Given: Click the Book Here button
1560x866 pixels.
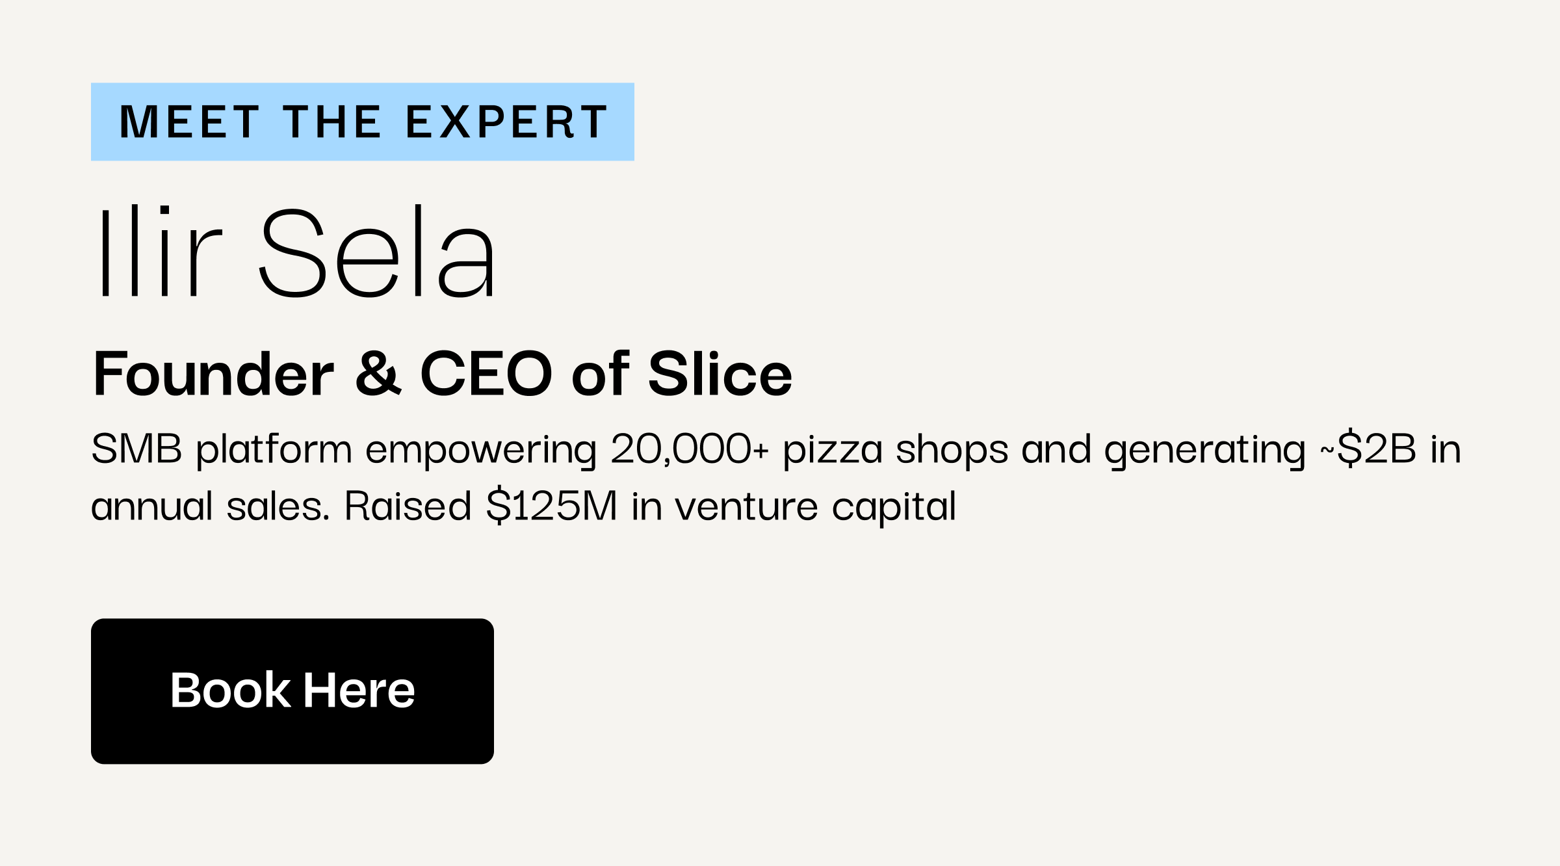Looking at the screenshot, I should tap(292, 691).
